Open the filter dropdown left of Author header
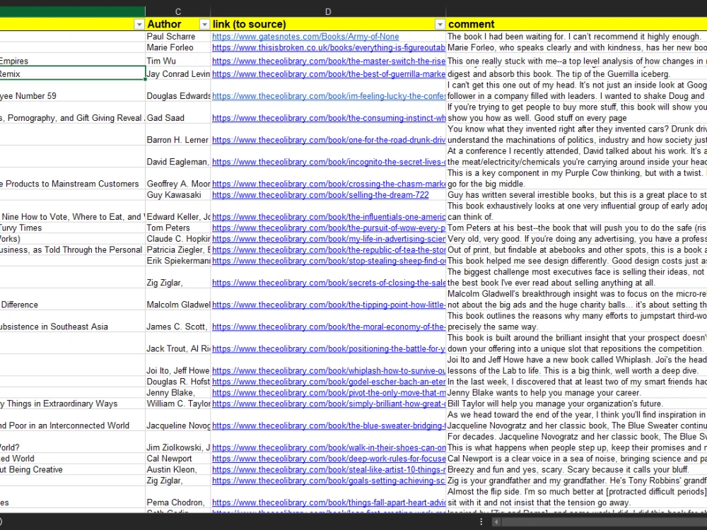The width and height of the screenshot is (707, 530). 139,24
